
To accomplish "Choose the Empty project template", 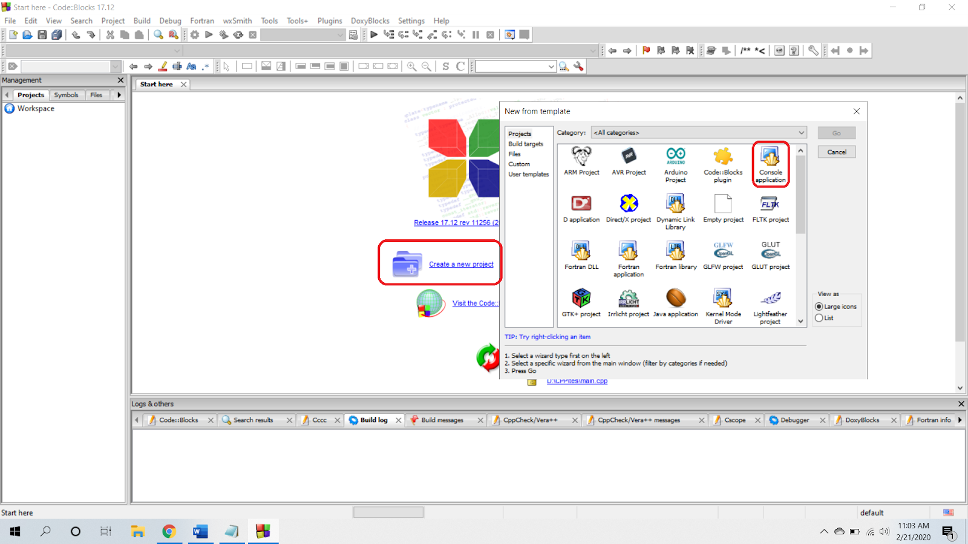I will (x=724, y=209).
